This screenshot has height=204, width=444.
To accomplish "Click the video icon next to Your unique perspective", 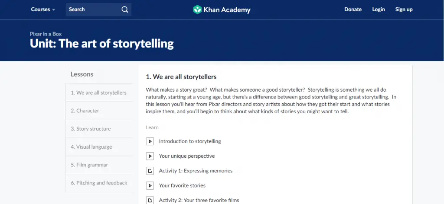I will click(150, 156).
